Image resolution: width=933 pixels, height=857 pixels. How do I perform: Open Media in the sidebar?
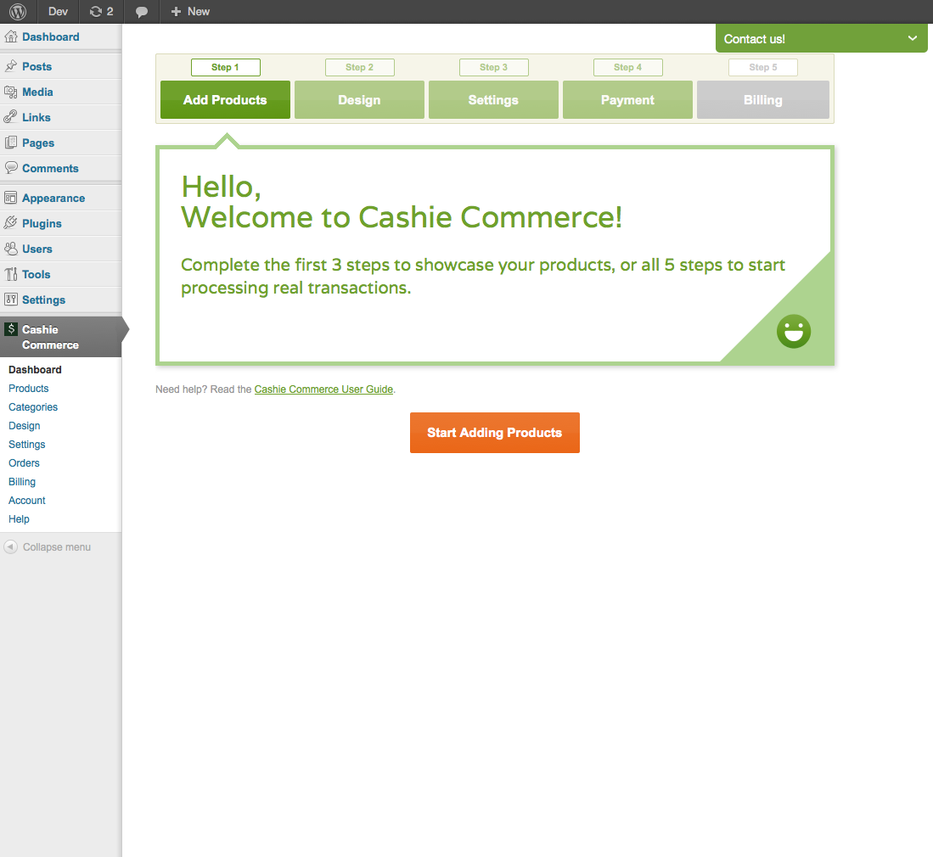pyautogui.click(x=37, y=92)
